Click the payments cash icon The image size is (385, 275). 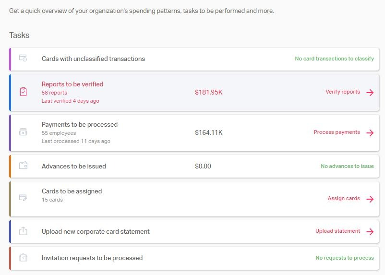pos(23,132)
